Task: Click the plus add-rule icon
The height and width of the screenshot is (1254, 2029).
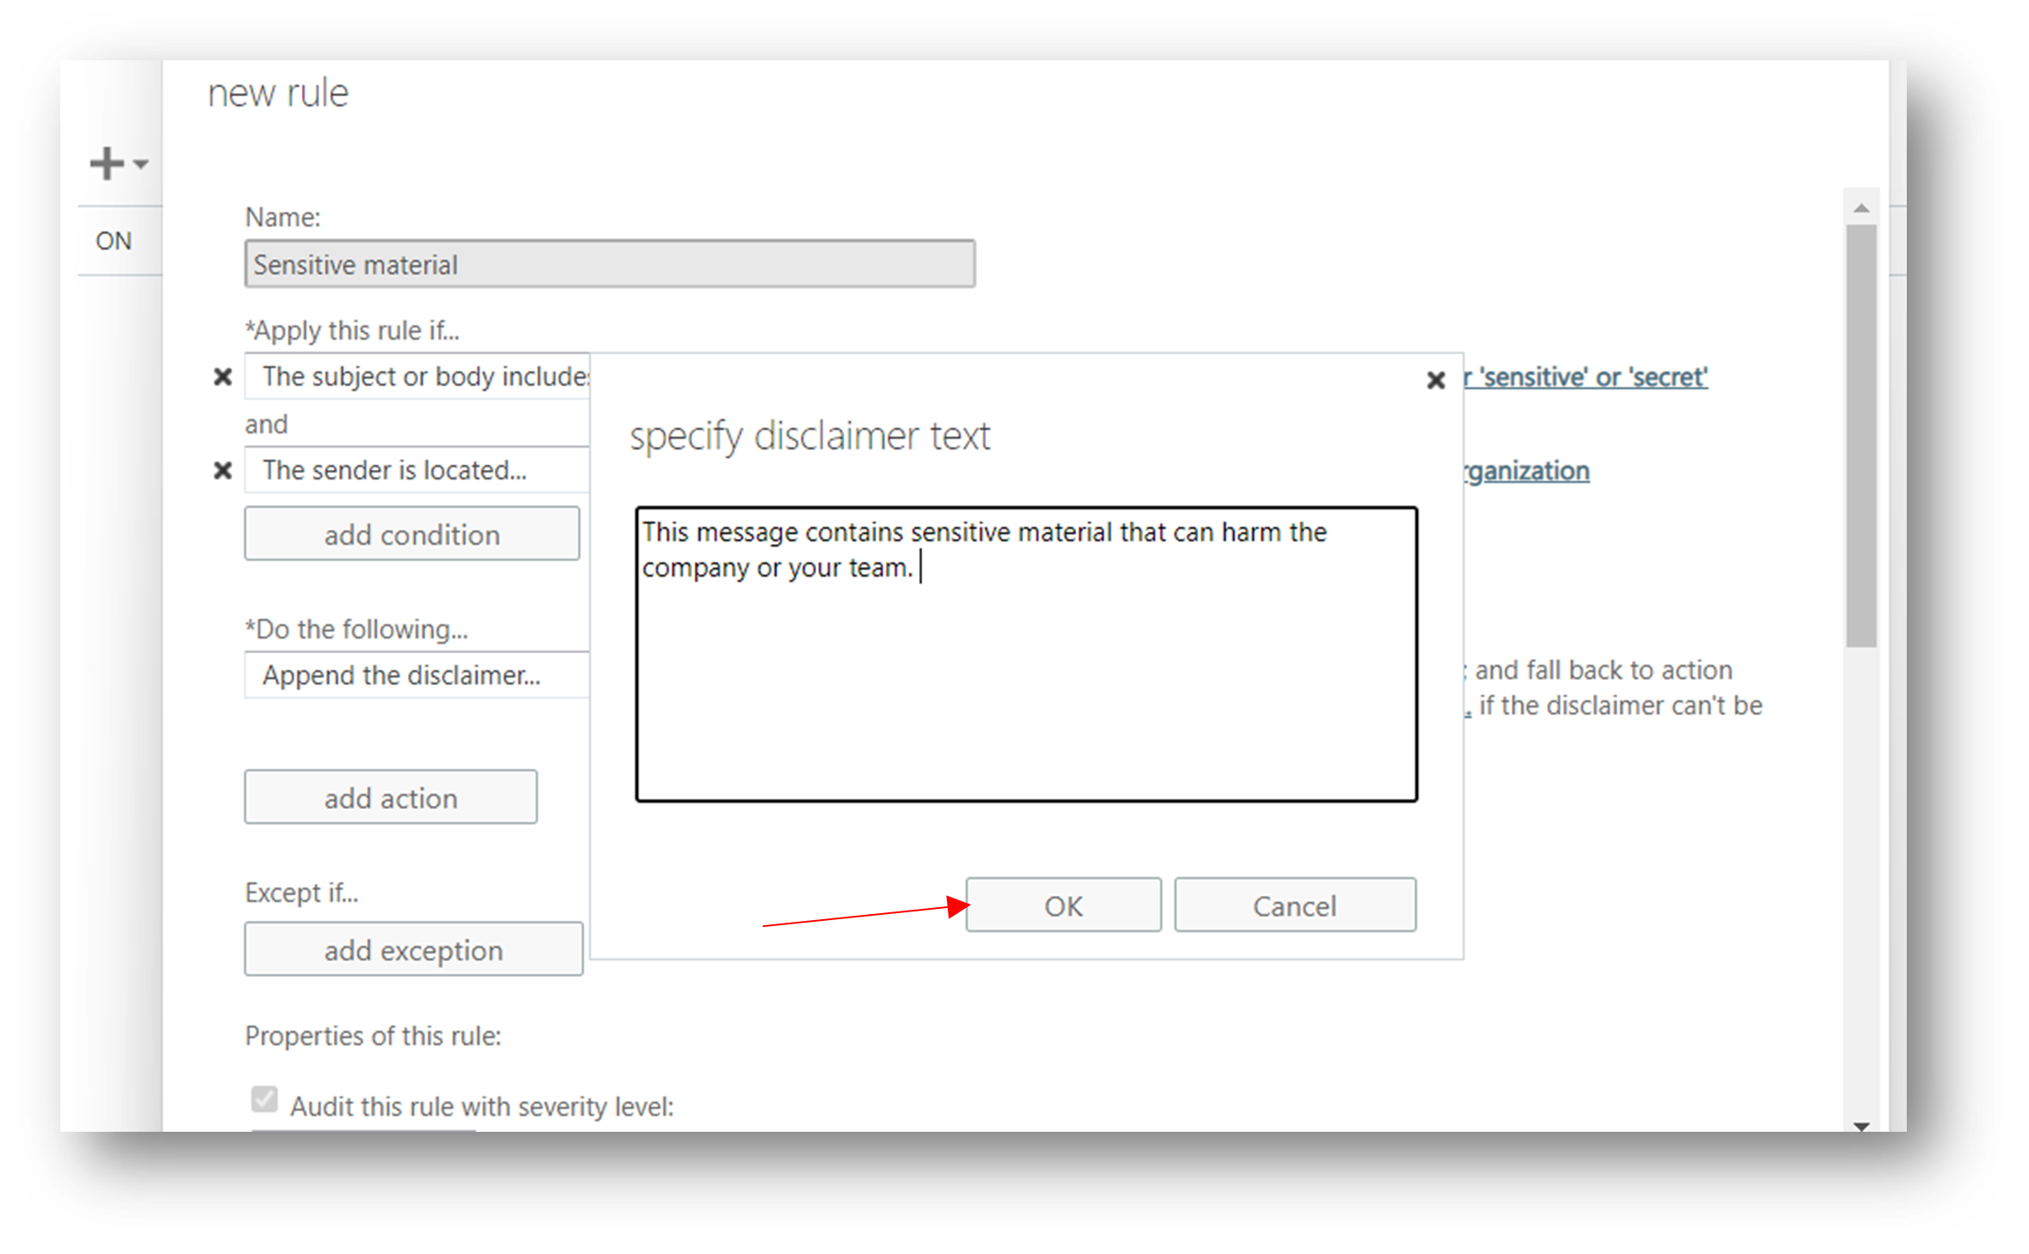Action: pyautogui.click(x=107, y=164)
